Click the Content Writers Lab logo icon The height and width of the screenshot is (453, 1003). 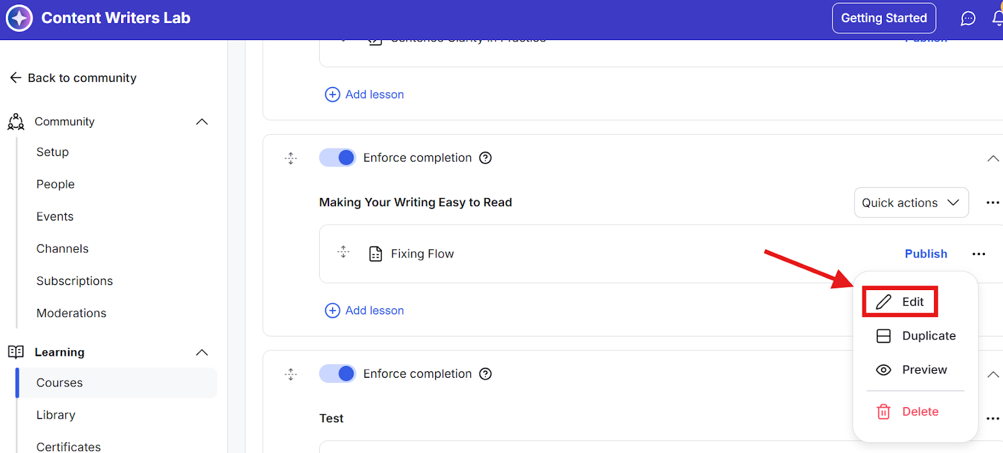click(19, 18)
